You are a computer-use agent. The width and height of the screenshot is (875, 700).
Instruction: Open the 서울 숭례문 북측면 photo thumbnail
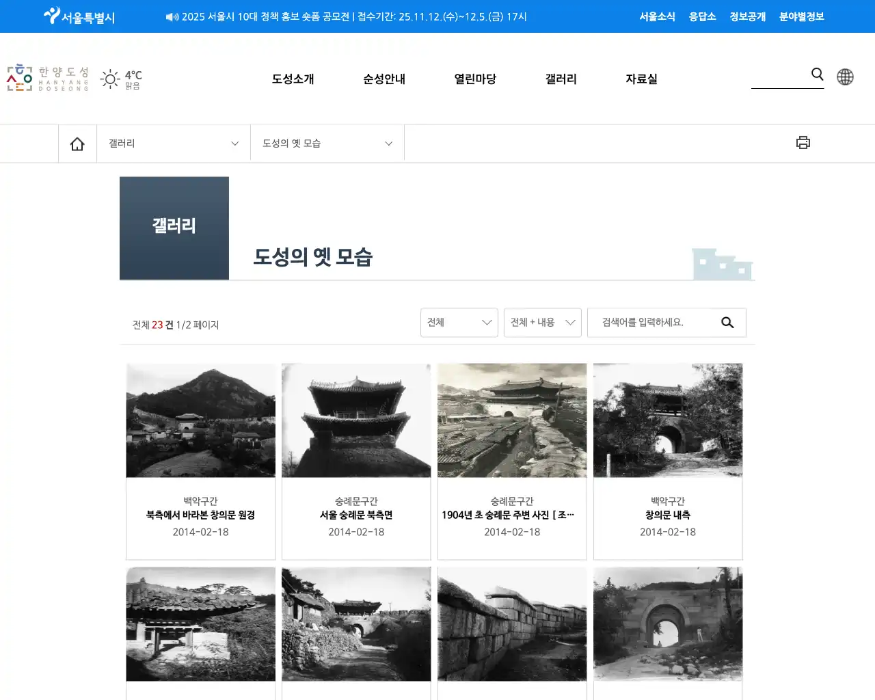tap(356, 420)
